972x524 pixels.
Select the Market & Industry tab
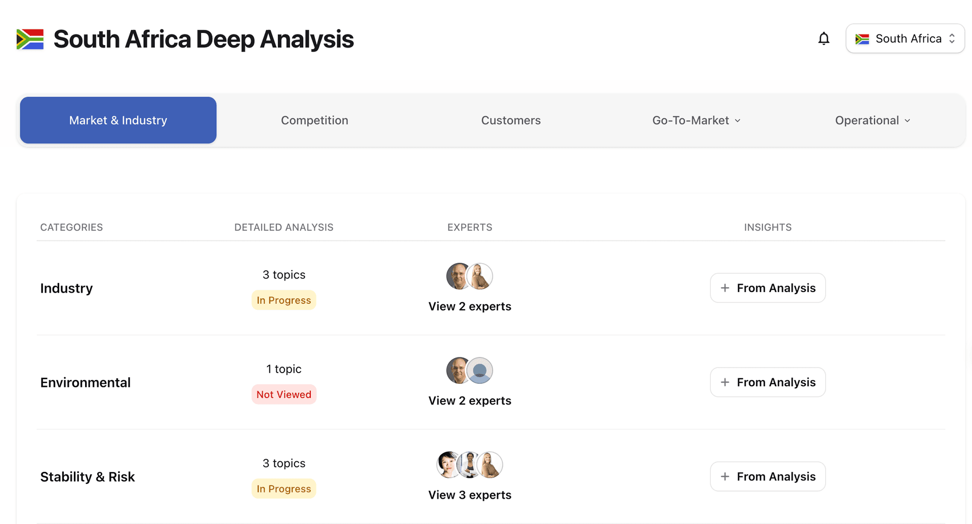[118, 120]
